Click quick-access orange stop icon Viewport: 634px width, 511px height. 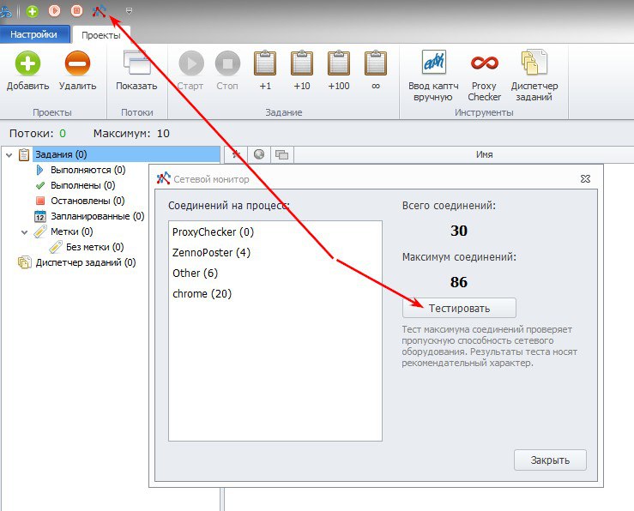[77, 11]
